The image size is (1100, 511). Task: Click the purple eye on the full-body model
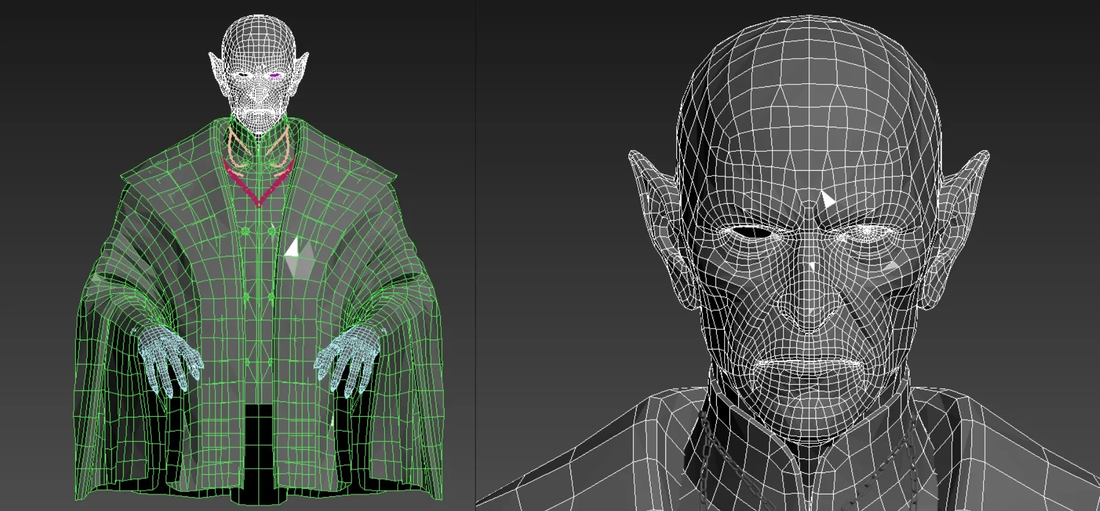[275, 76]
